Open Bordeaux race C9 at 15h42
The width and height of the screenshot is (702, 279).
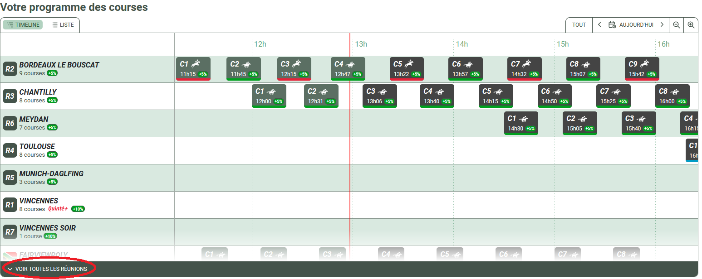tap(642, 68)
